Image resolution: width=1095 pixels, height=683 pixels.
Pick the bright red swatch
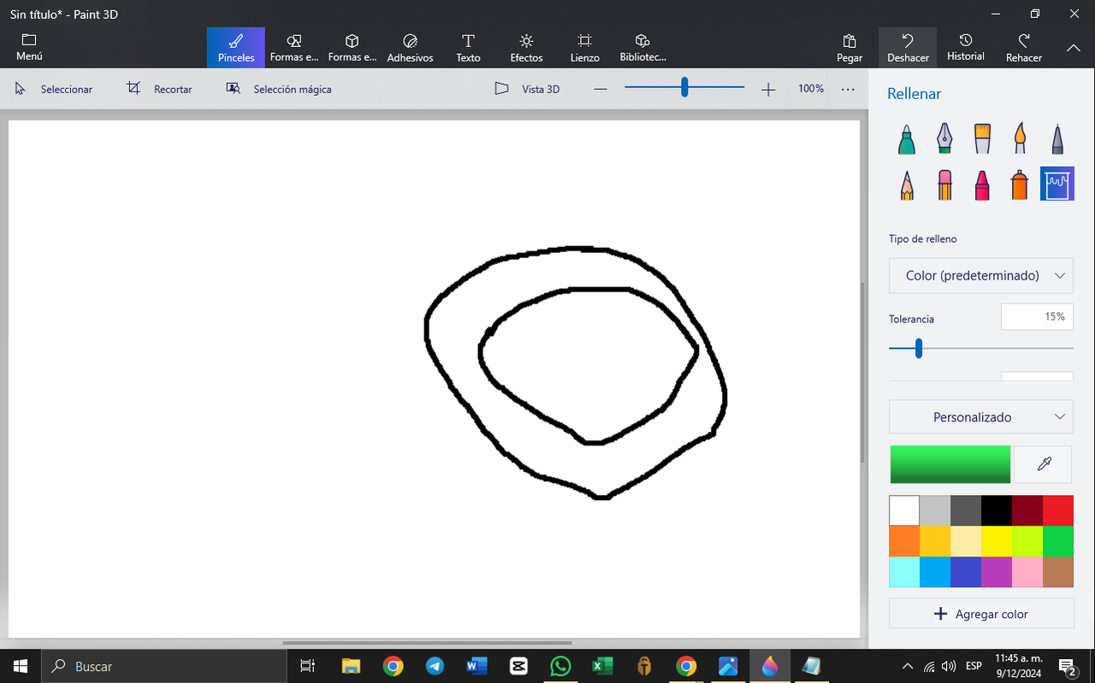1058,510
